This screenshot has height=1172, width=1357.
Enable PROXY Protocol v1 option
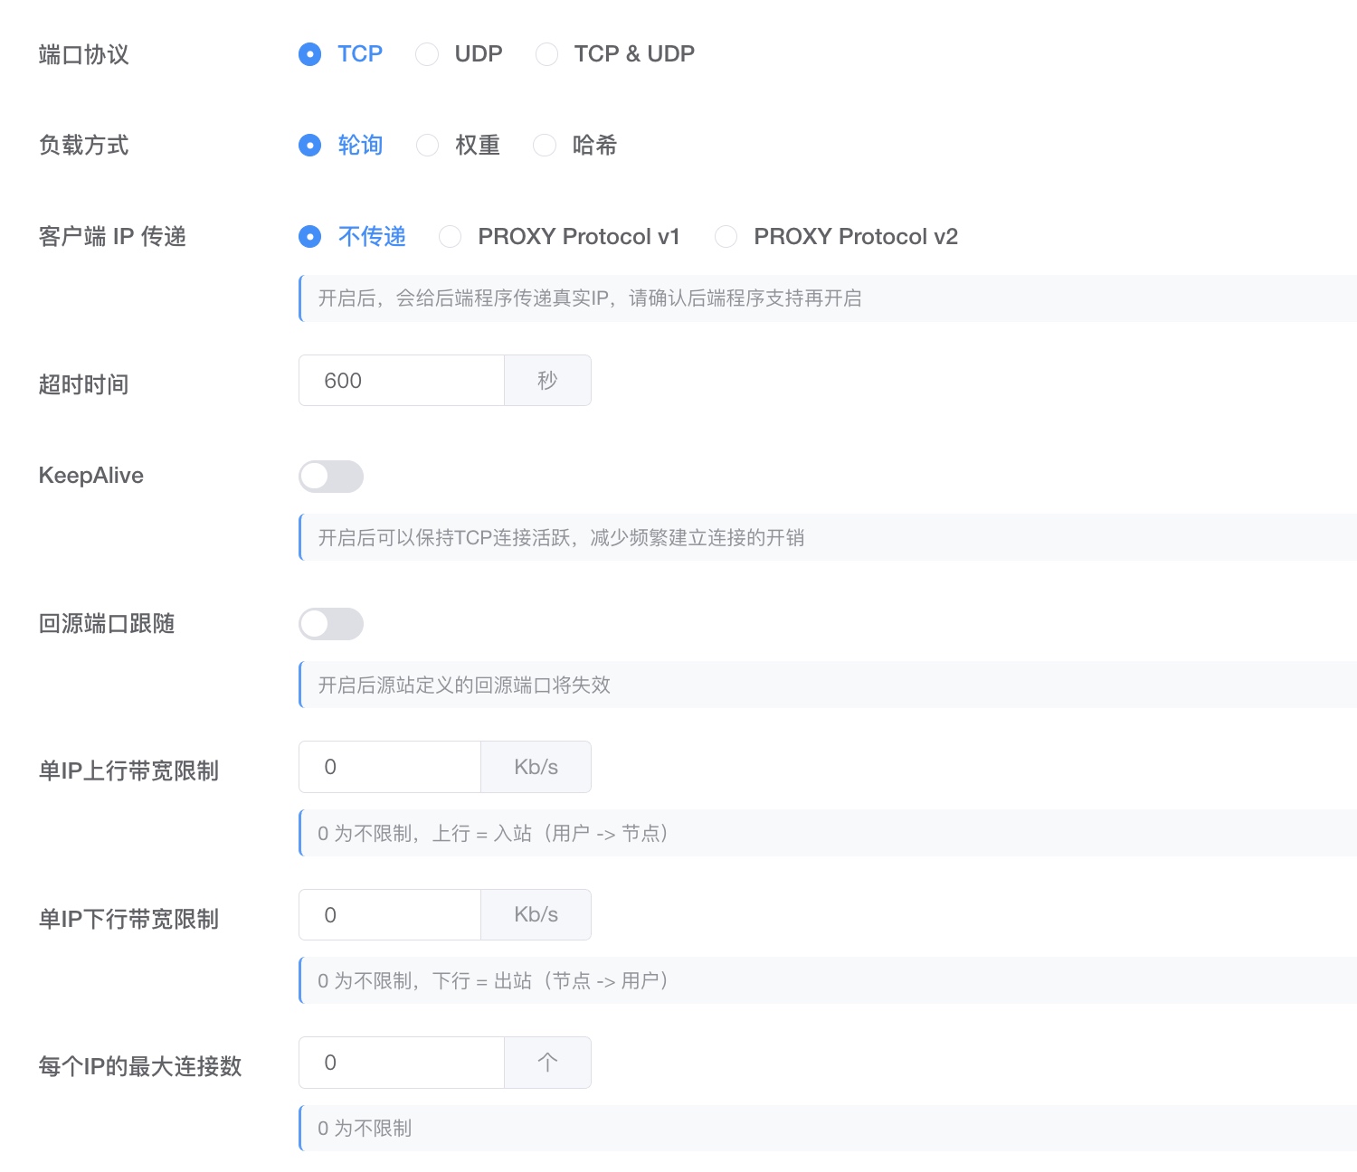(450, 237)
